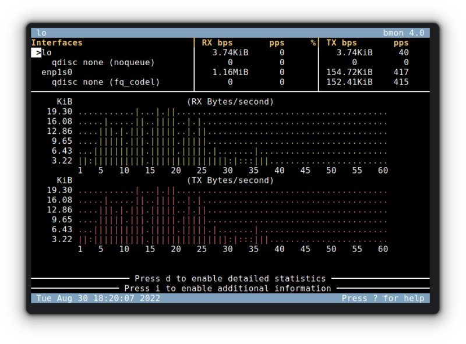Click the 154.72KiB TX value
This screenshot has height=344, width=466.
[348, 72]
